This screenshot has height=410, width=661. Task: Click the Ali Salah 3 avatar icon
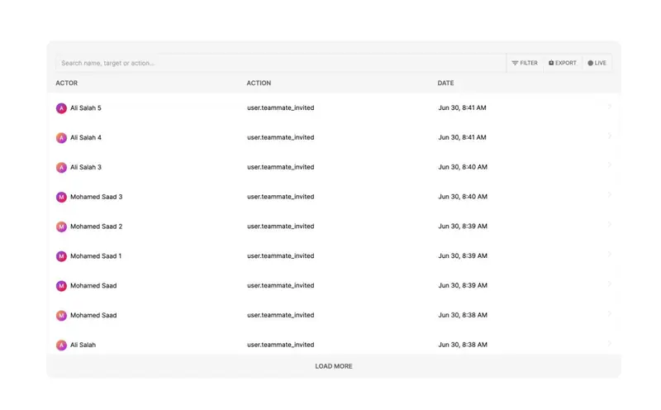coord(61,168)
